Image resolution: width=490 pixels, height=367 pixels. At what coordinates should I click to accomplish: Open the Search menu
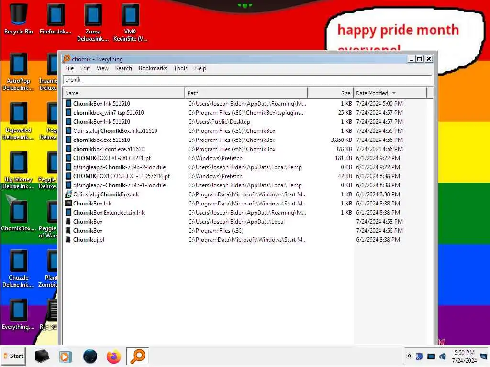(123, 68)
